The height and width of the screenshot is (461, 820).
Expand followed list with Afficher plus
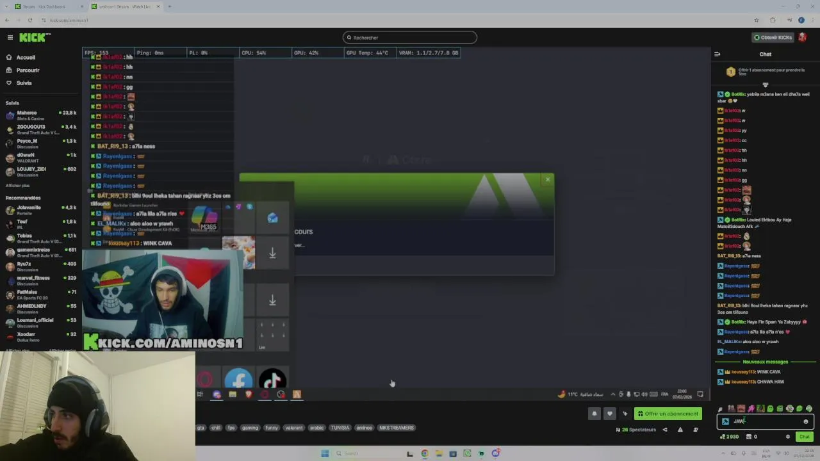point(17,186)
